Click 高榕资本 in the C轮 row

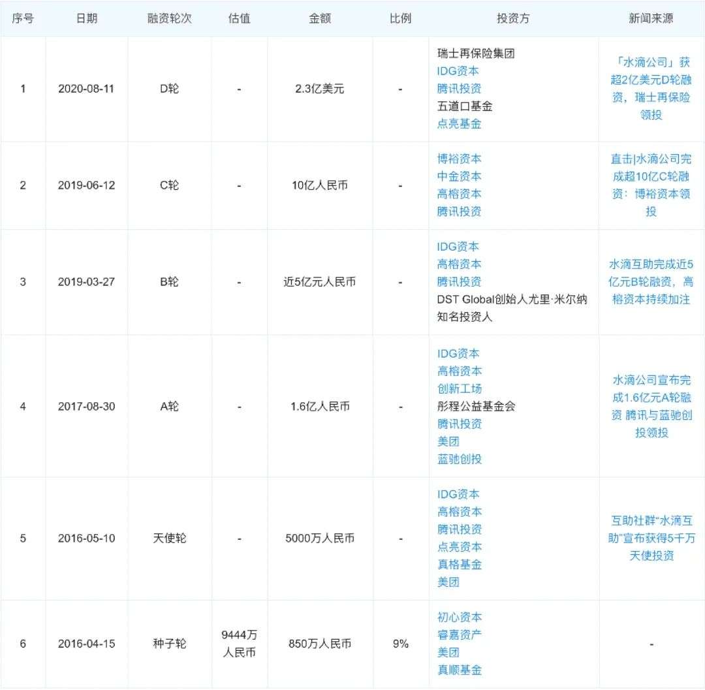point(459,194)
